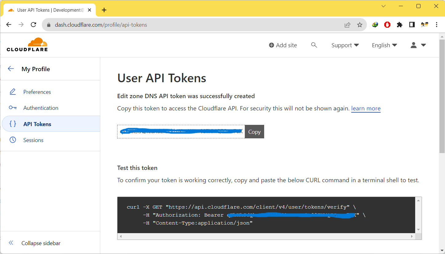Open the Chrome three-dot menu

(x=437, y=25)
